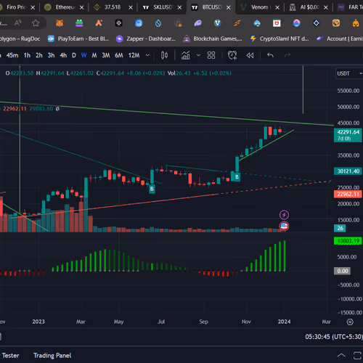Open the green frog extension
This screenshot has width=363, height=363.
tap(79, 23)
